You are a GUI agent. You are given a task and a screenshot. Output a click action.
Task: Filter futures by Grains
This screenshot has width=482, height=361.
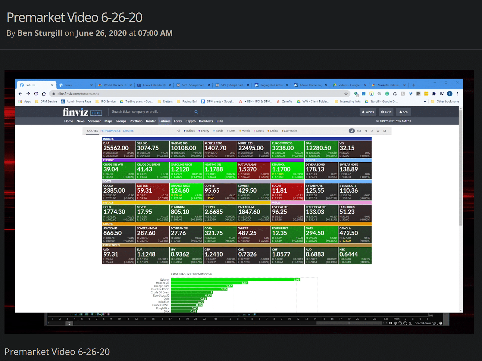273,131
